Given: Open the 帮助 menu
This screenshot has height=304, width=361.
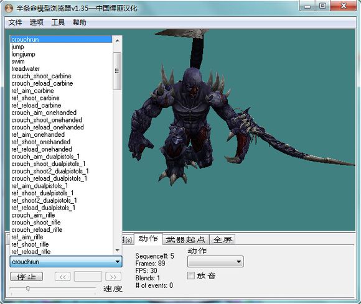Looking at the screenshot, I should coord(79,22).
